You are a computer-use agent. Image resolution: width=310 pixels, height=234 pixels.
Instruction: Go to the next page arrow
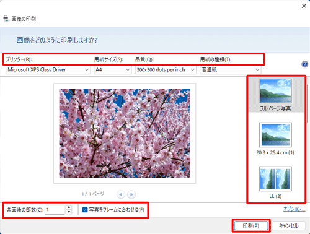(x=131, y=194)
